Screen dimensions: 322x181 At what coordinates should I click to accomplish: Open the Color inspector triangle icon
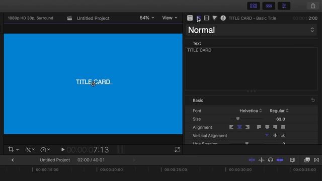point(215,18)
